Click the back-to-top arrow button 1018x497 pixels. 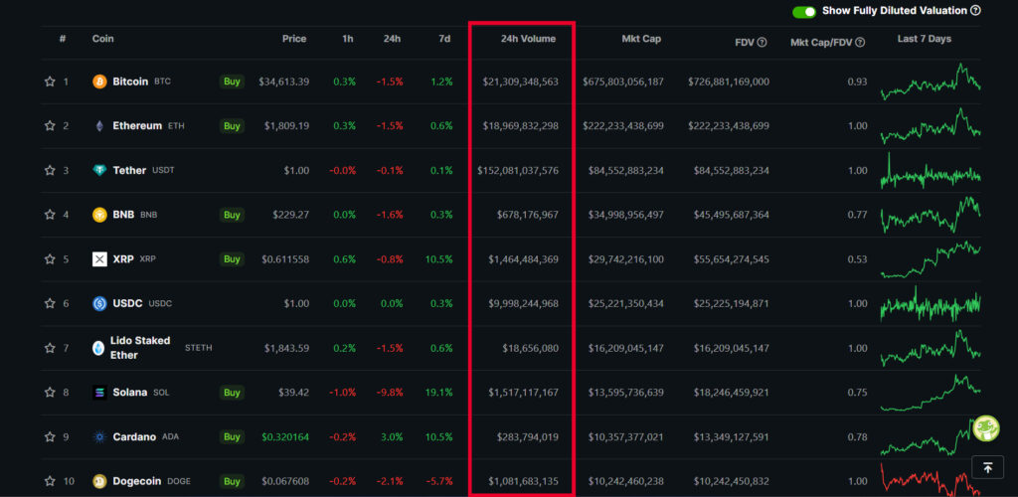987,468
